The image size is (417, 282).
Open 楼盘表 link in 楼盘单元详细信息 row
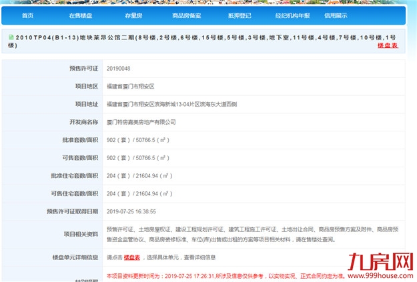[x=131, y=257]
